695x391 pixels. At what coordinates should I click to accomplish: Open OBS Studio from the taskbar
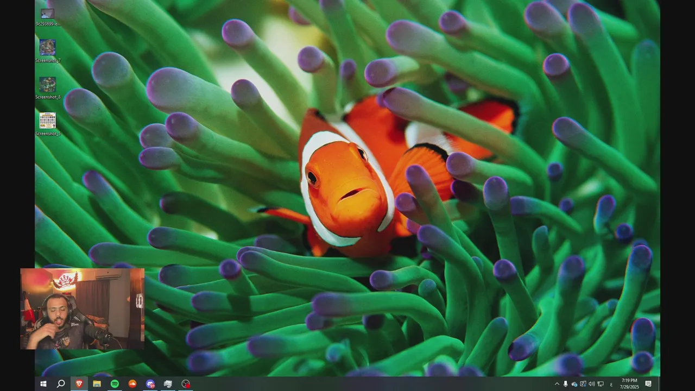coord(186,384)
